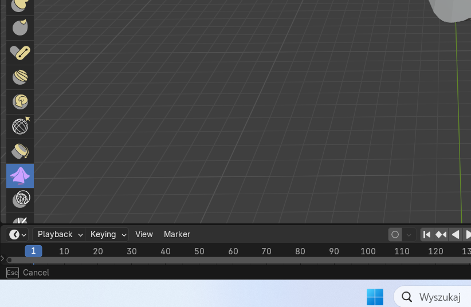The image size is (471, 307).
Task: Toggle the auto keying record button
Action: click(395, 235)
